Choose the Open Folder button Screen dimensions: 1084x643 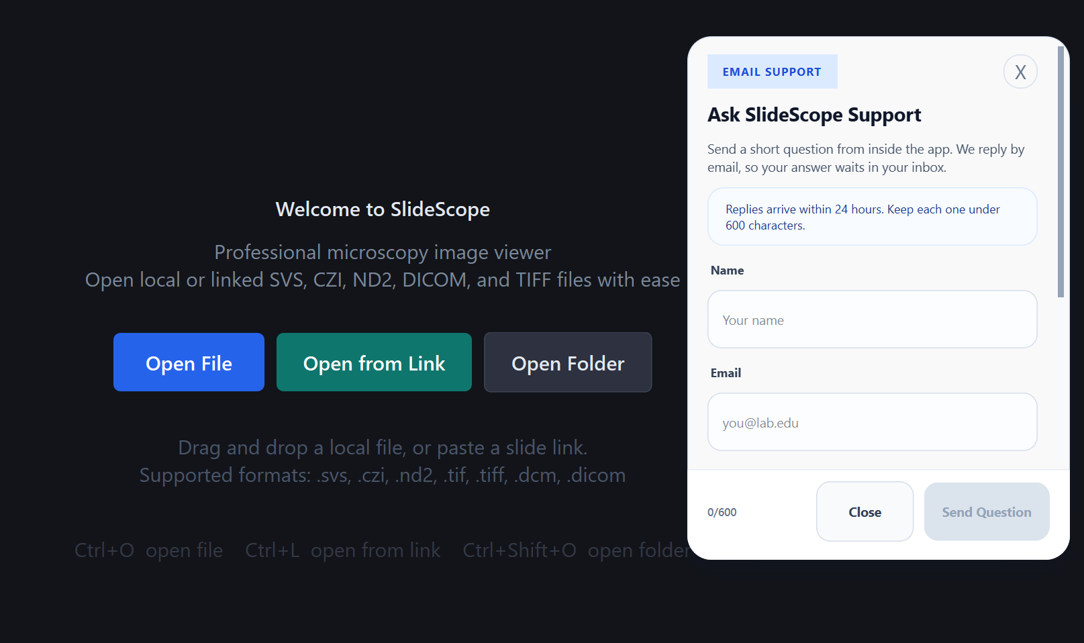[568, 362]
